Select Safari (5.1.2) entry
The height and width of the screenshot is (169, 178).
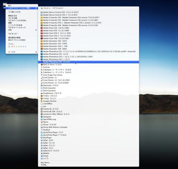pyautogui.click(x=89, y=143)
